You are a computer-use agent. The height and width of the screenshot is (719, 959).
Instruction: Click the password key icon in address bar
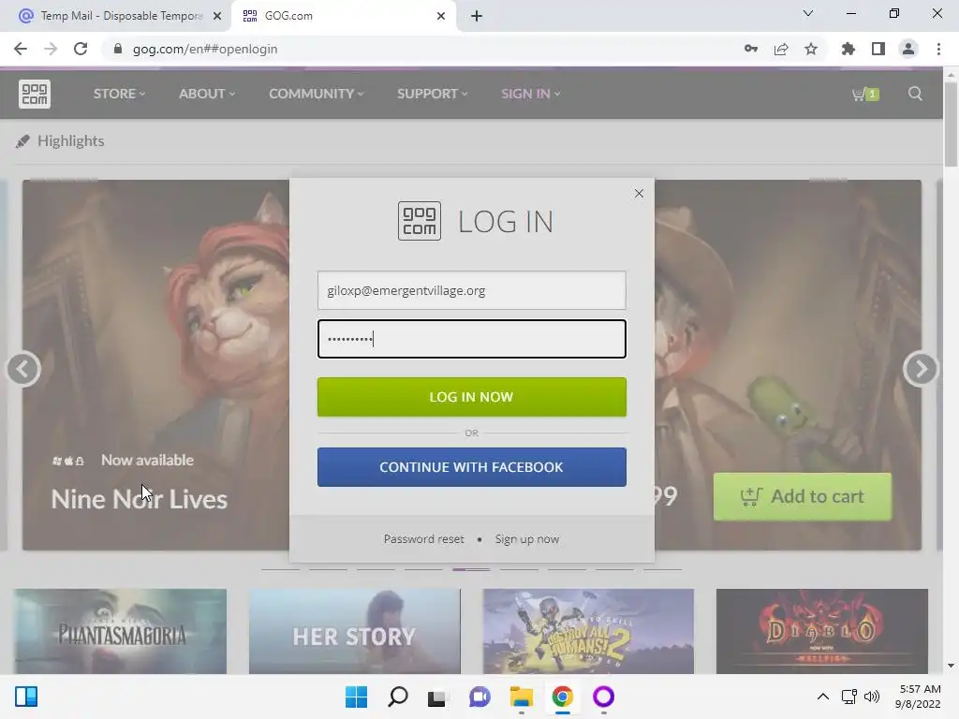[751, 49]
